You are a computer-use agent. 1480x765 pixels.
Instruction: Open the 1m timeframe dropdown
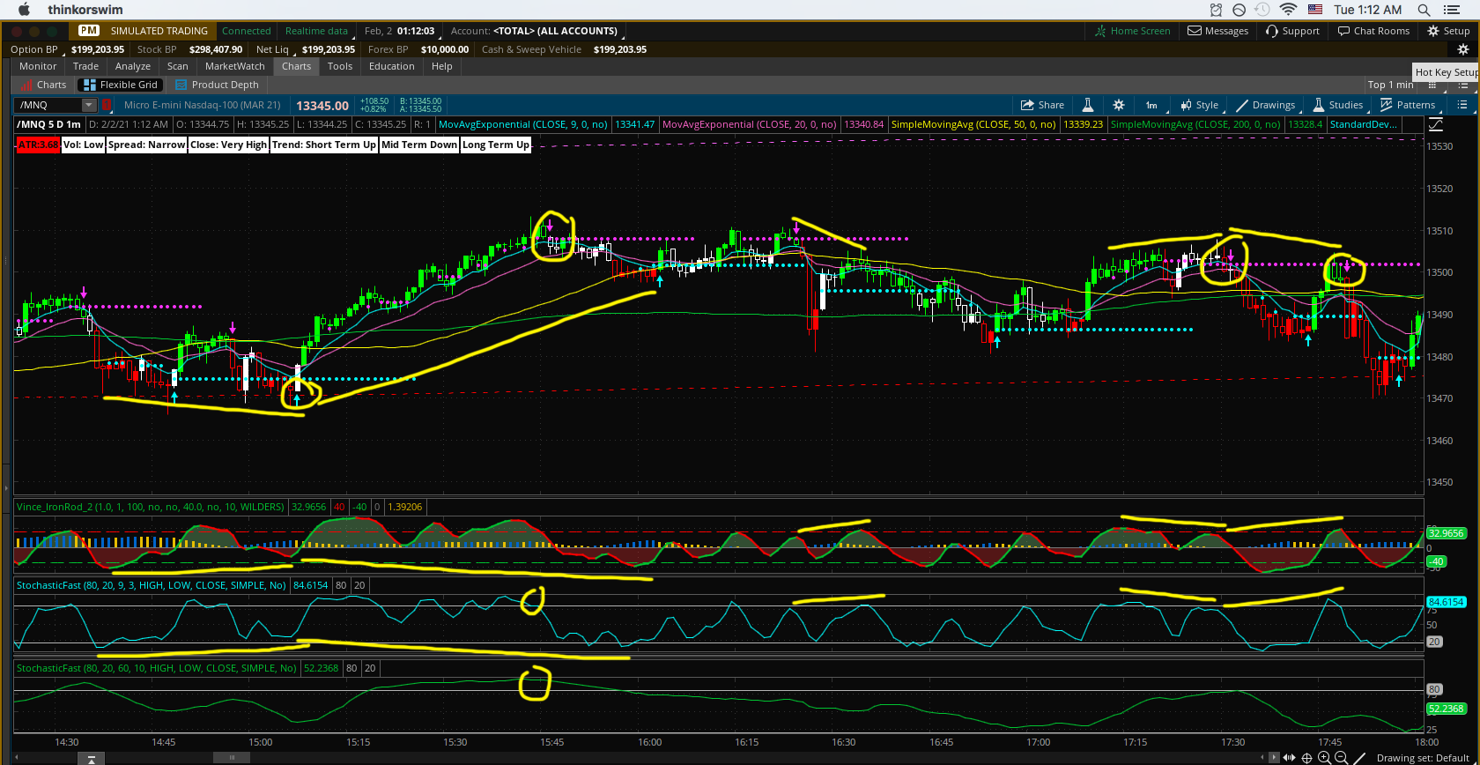(x=1151, y=105)
